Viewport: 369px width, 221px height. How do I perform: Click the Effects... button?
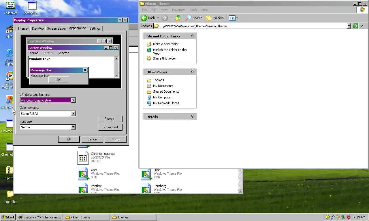110,119
